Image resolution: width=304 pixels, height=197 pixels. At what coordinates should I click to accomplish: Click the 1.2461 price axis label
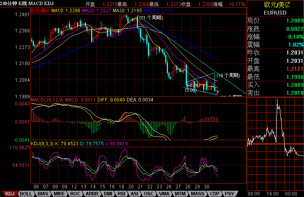point(22,15)
